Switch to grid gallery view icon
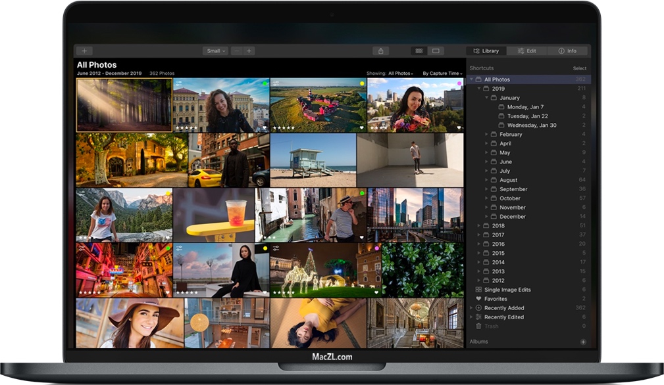This screenshot has width=664, height=385. [x=419, y=51]
